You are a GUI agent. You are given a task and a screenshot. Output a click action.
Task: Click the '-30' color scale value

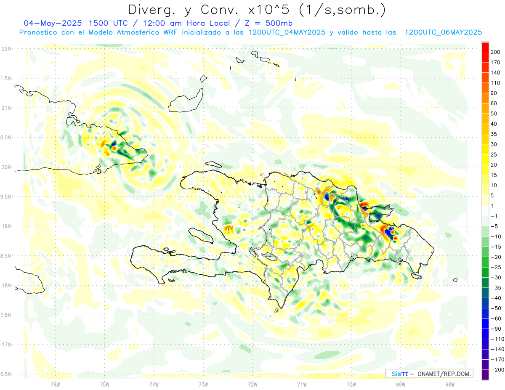pyautogui.click(x=496, y=277)
